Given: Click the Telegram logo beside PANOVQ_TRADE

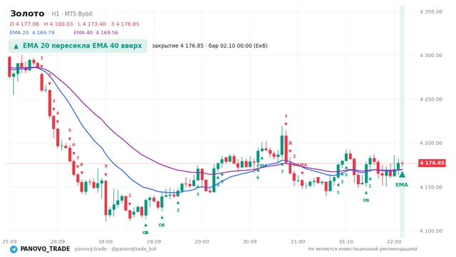Looking at the screenshot, I should 14,249.
